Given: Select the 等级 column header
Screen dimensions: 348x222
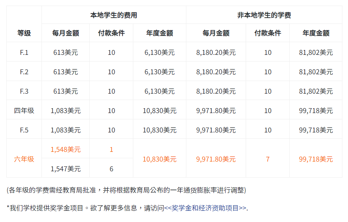Looking at the screenshot, I should tap(24, 33).
